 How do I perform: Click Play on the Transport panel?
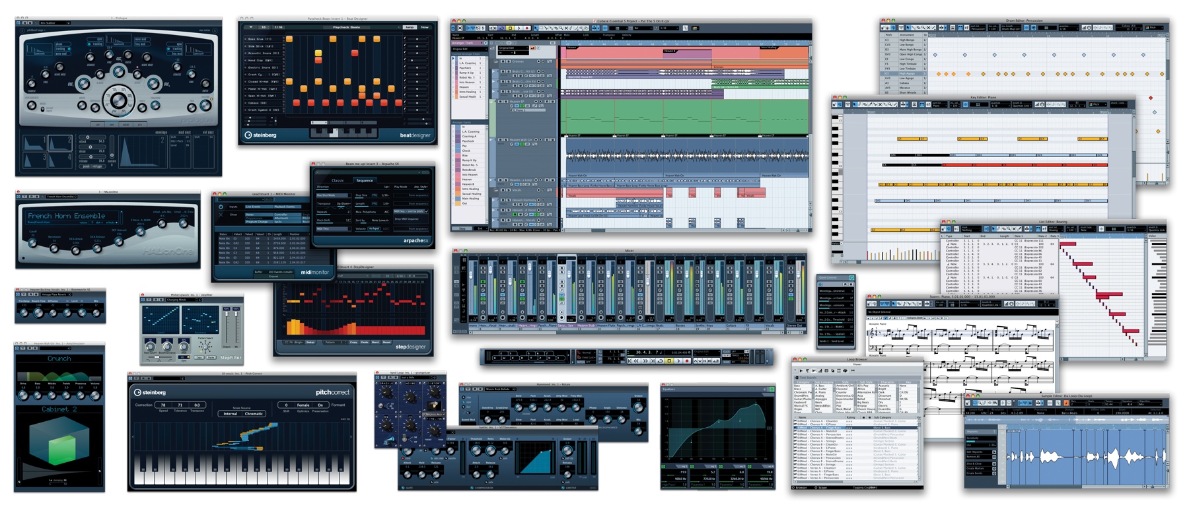pos(678,360)
